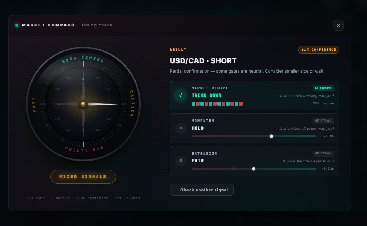367x226 pixels.
Task: Click the Caution label on compass dial
Action: [x=131, y=104]
